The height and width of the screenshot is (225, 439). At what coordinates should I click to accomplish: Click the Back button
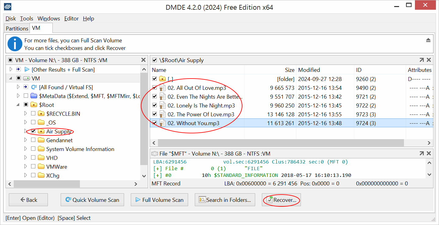tap(28, 200)
